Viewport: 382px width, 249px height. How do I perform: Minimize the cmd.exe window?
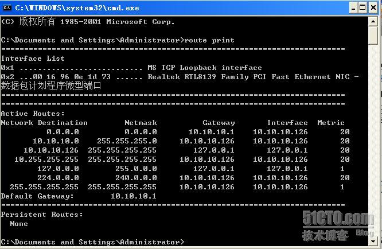pos(353,8)
